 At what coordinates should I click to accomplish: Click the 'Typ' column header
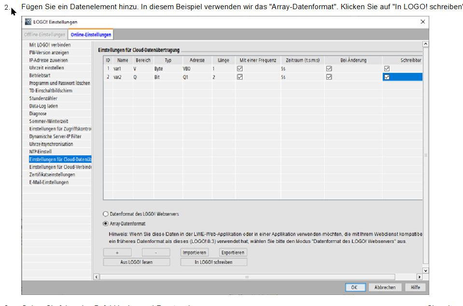pos(168,60)
